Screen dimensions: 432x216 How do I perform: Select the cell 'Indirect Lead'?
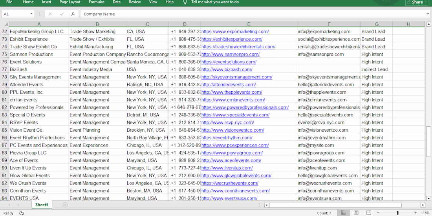[377, 69]
